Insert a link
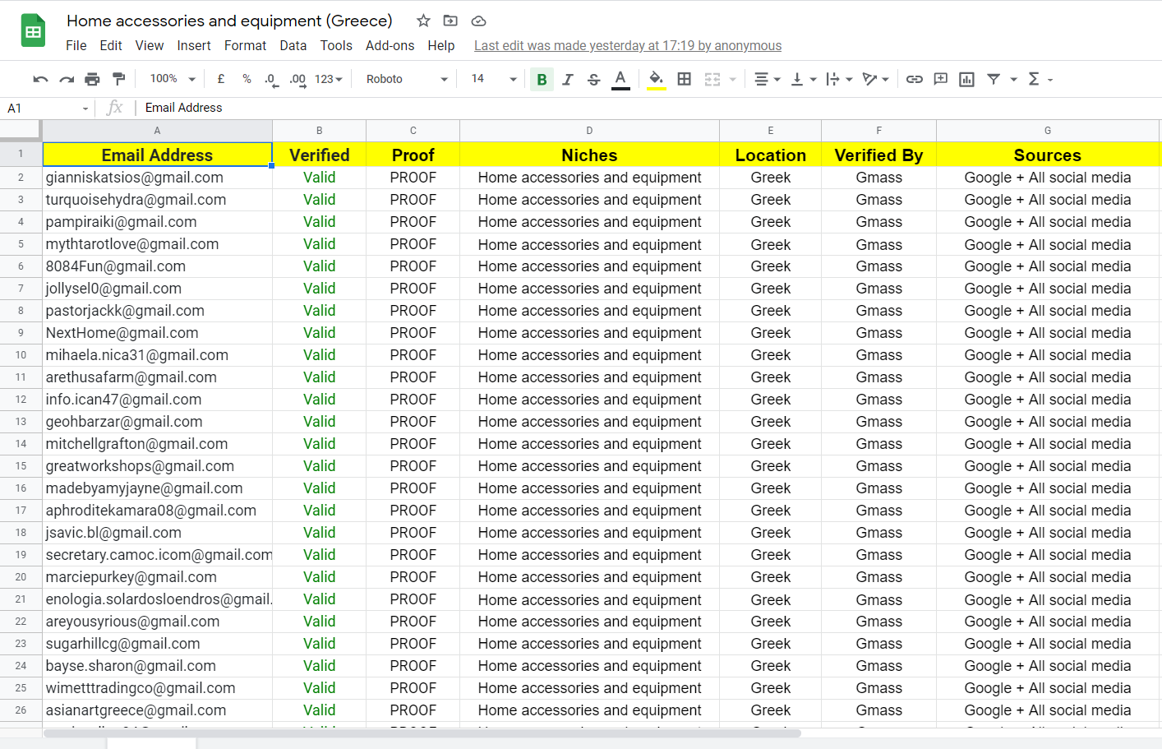1162x749 pixels. (915, 79)
